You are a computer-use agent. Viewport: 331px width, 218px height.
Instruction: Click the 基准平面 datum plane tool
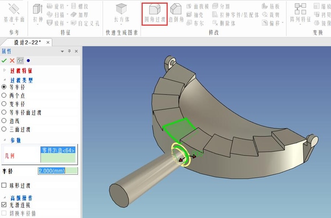pos(14,13)
